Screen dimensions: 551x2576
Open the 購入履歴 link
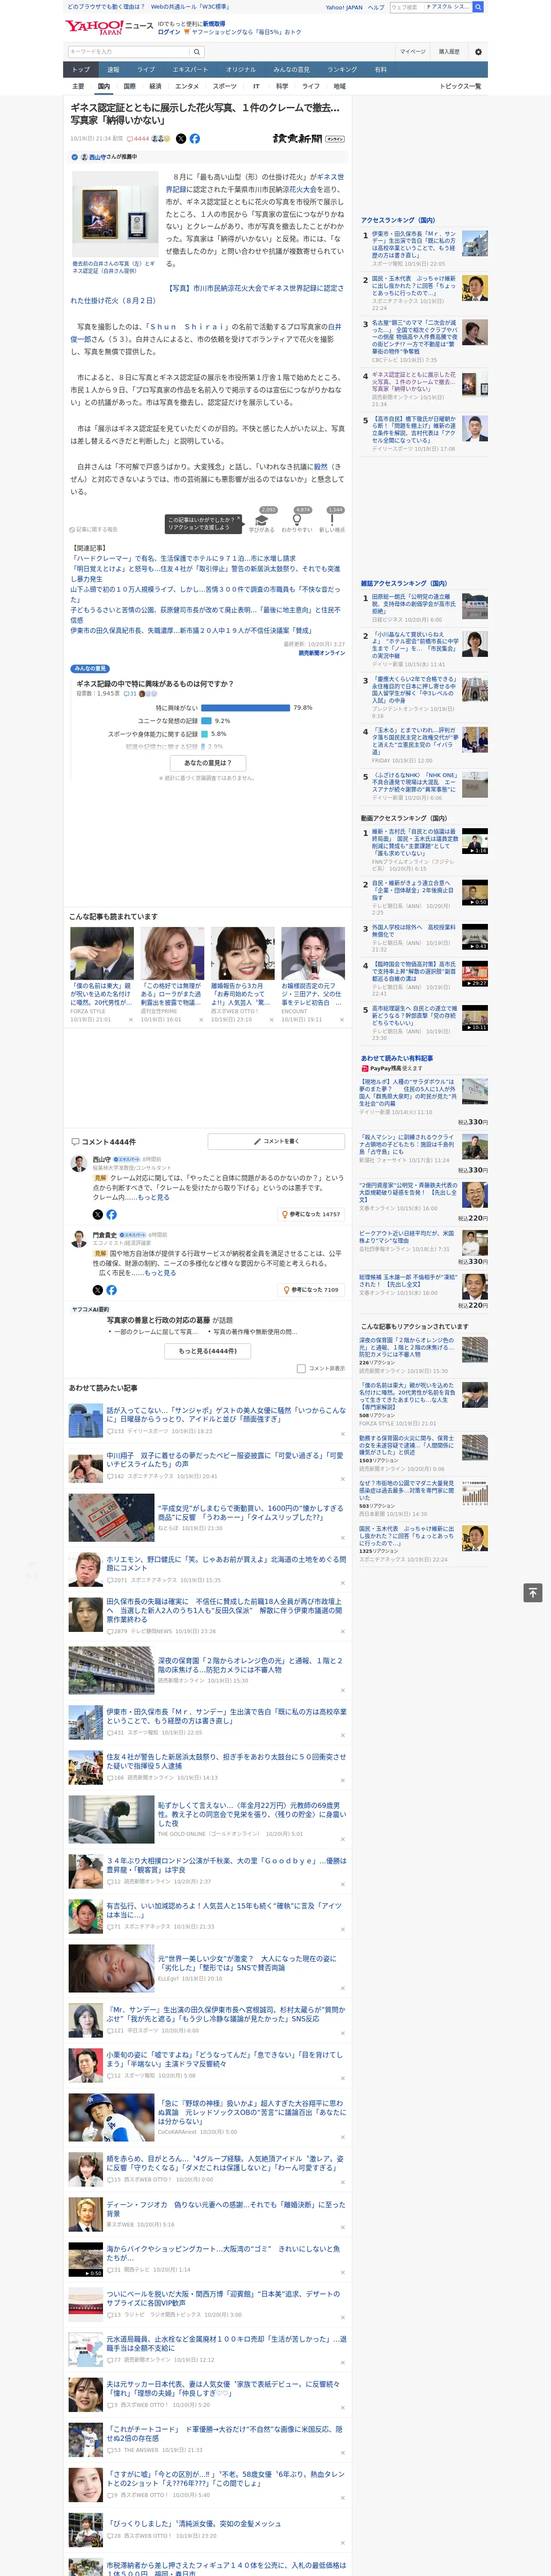click(449, 51)
